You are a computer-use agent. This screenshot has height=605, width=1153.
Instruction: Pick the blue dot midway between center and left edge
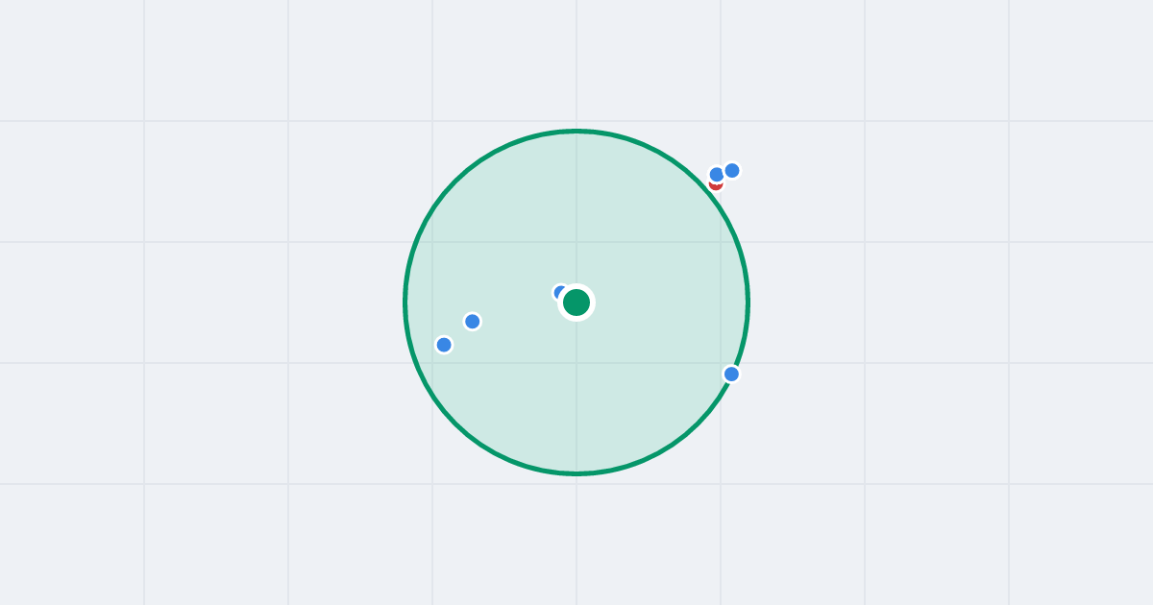[473, 322]
